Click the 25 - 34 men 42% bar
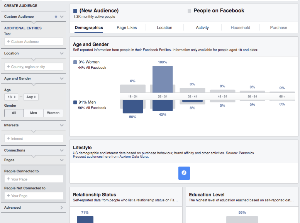This screenshot has width=300, height=223. (x=163, y=106)
